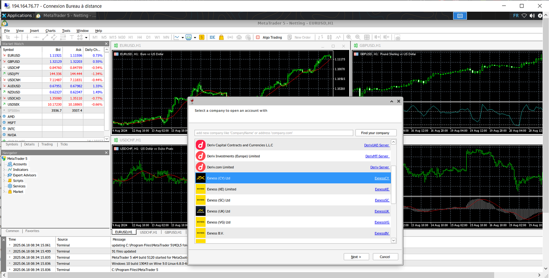Switch to Ticks tab in Market Watch
The height and width of the screenshot is (278, 549).
click(x=64, y=144)
